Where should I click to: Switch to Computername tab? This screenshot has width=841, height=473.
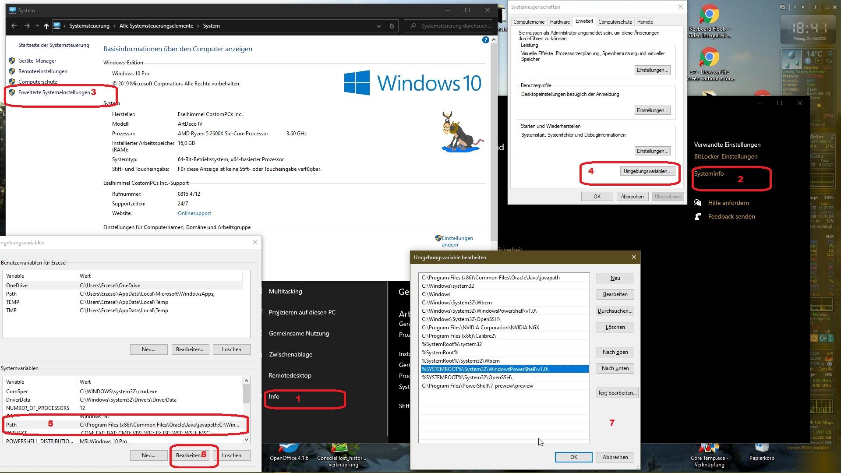[529, 22]
